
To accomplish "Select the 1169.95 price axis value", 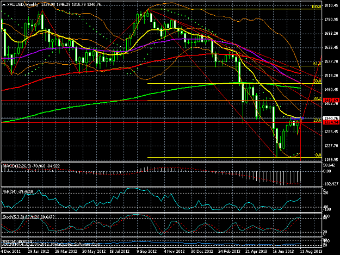I will click(331, 159).
